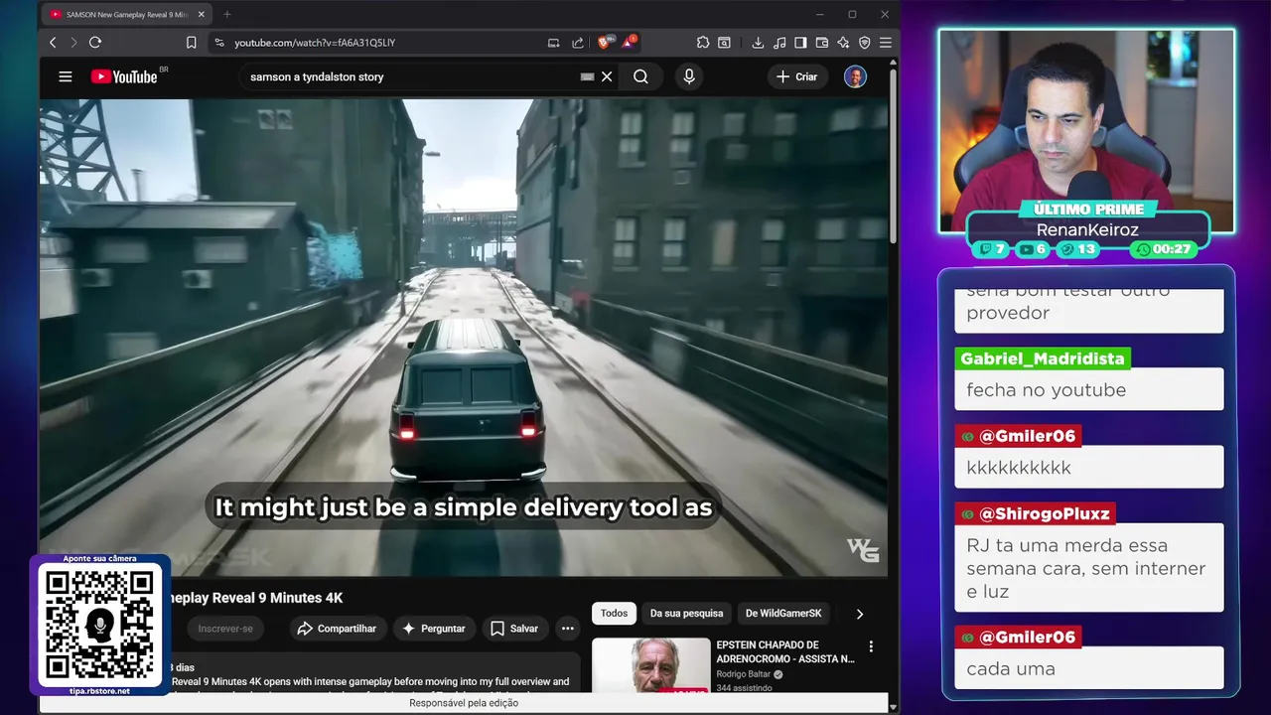The height and width of the screenshot is (715, 1271).
Task: Click the Twitch counter showing 7
Action: pyautogui.click(x=993, y=249)
